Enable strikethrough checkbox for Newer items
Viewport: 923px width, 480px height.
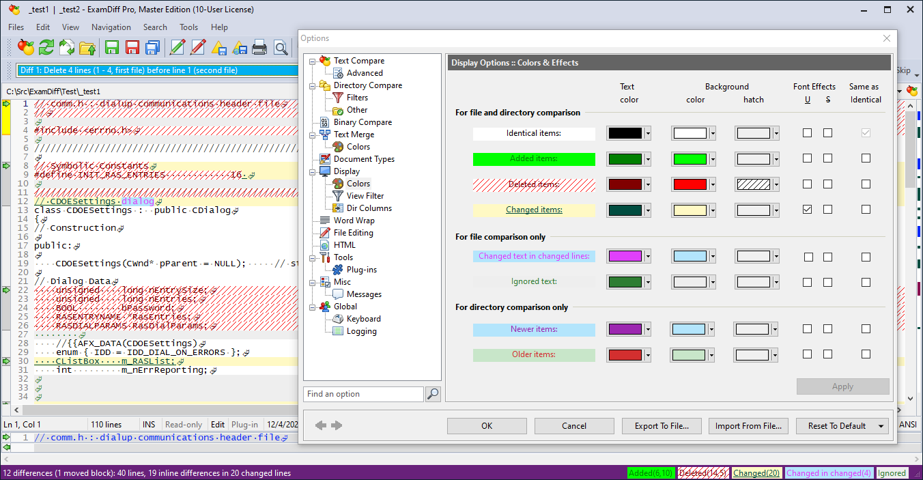point(827,329)
